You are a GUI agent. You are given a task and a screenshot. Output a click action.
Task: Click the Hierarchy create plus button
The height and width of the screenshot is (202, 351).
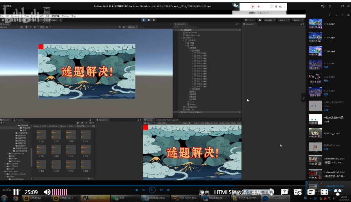[x=175, y=27]
